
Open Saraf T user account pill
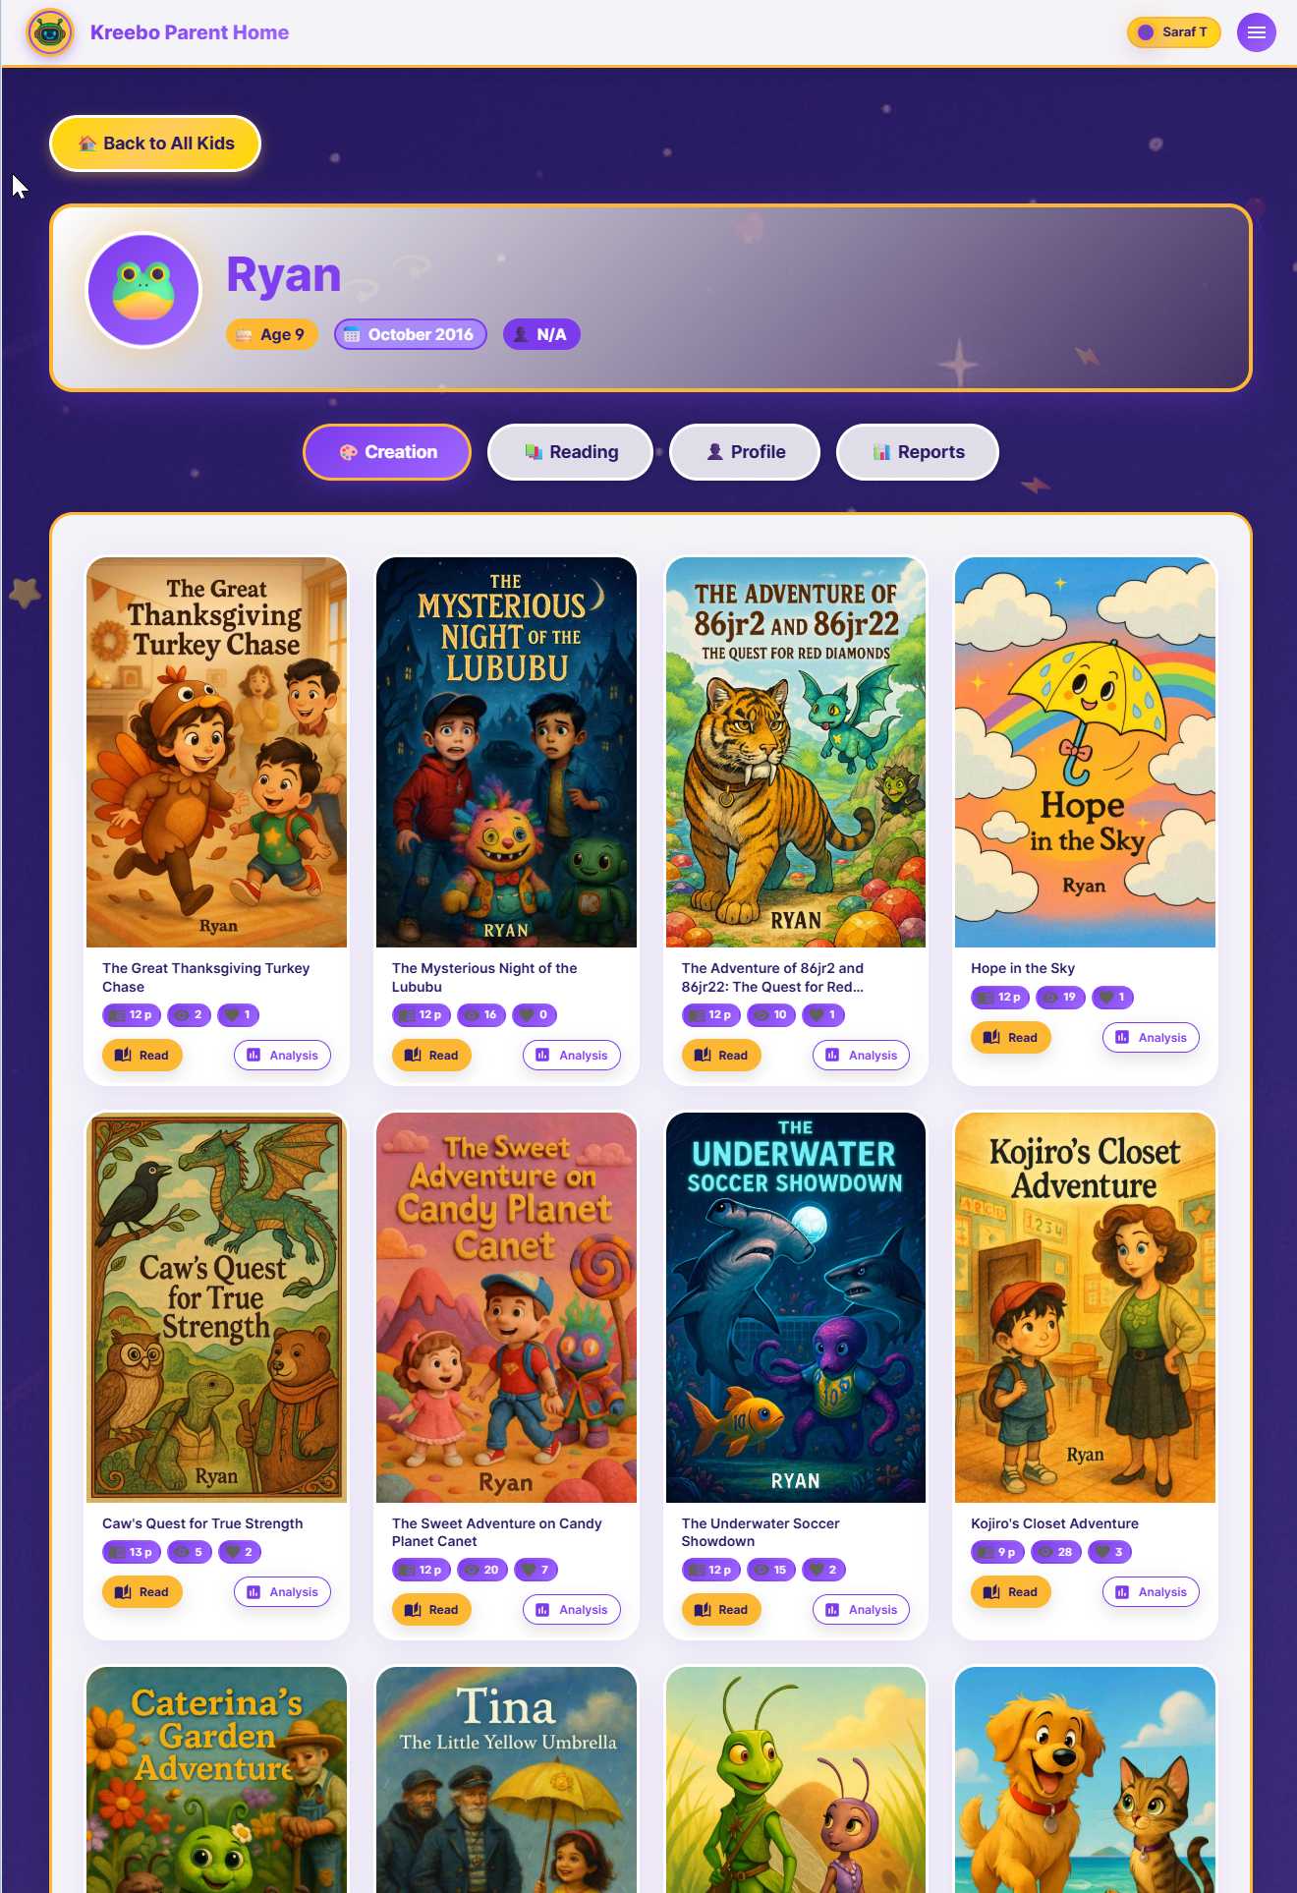coord(1173,32)
